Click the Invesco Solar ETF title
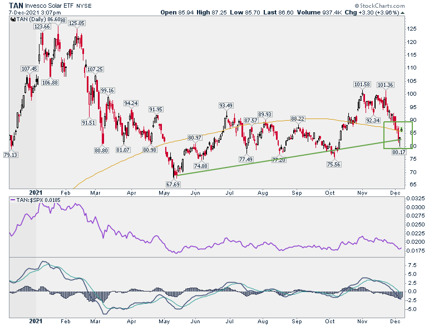434x326 pixels. pyautogui.click(x=50, y=6)
